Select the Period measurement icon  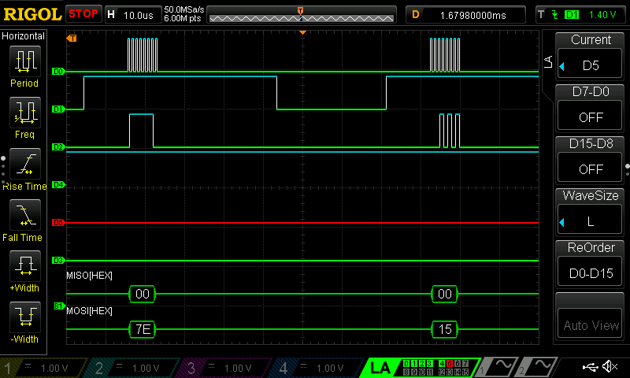(x=24, y=61)
